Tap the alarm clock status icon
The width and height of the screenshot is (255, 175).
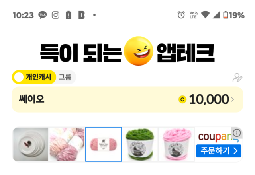click(x=181, y=15)
